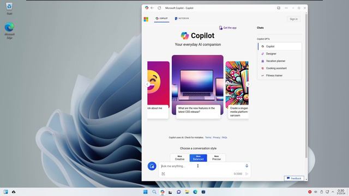Screen dimensions: 349x196
Task: Open the Microsoft Store taskbar icon
Action: click(203, 192)
